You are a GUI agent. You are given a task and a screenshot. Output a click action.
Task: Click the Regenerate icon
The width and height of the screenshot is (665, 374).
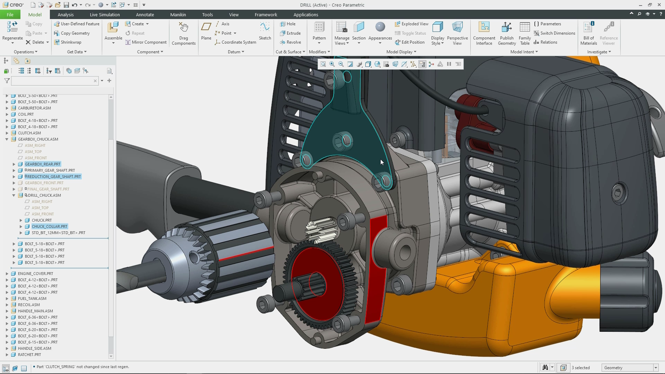tap(12, 27)
